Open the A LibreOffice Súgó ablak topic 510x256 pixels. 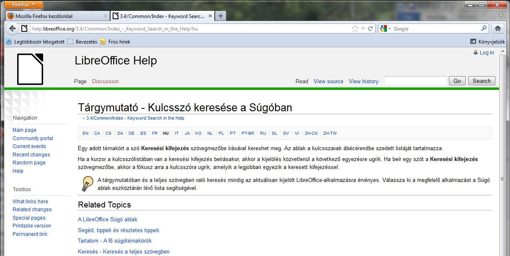[x=108, y=219]
